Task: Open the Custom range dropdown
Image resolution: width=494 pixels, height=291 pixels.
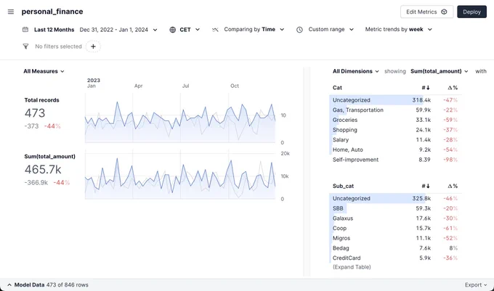Action: (331, 29)
